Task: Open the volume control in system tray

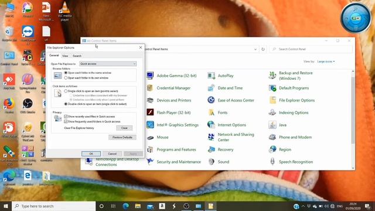Action: pos(326,206)
